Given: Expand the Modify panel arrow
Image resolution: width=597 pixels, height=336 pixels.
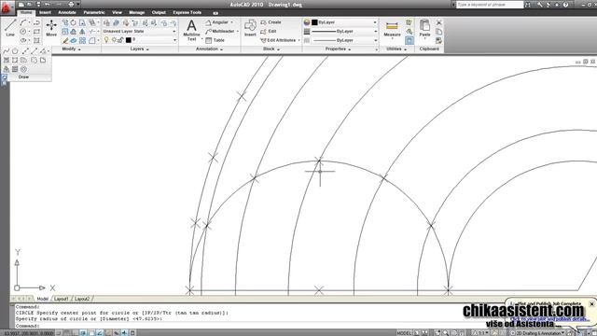Looking at the screenshot, I should point(79,49).
